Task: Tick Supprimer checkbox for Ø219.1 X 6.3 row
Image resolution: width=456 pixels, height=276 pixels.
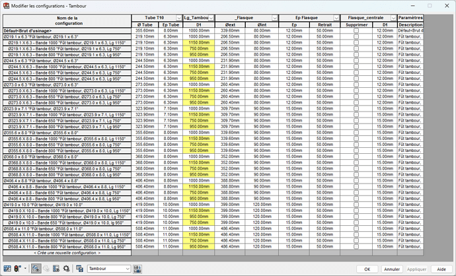Action: pos(356,36)
